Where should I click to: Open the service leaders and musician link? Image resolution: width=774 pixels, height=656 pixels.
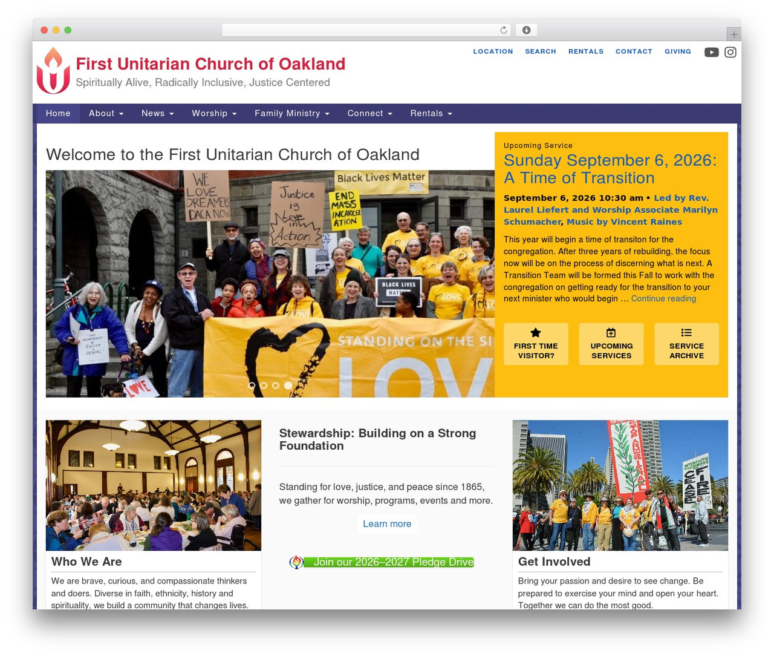(611, 210)
